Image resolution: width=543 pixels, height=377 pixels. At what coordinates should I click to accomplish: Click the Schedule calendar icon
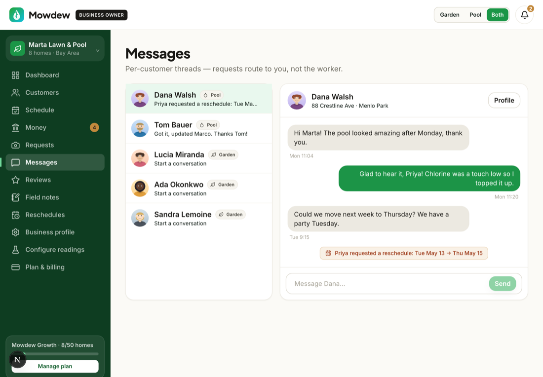pyautogui.click(x=16, y=110)
